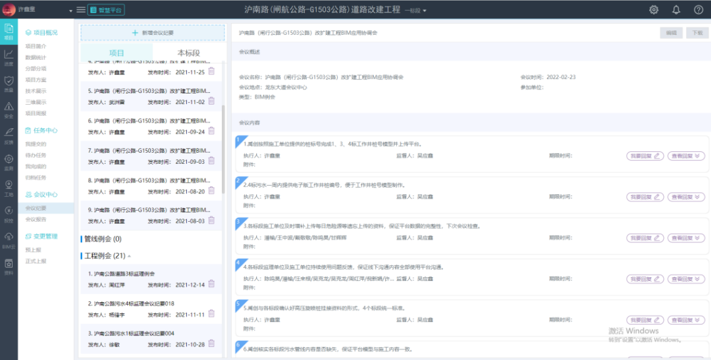Open the user account dropdown arrow

pyautogui.click(x=70, y=11)
